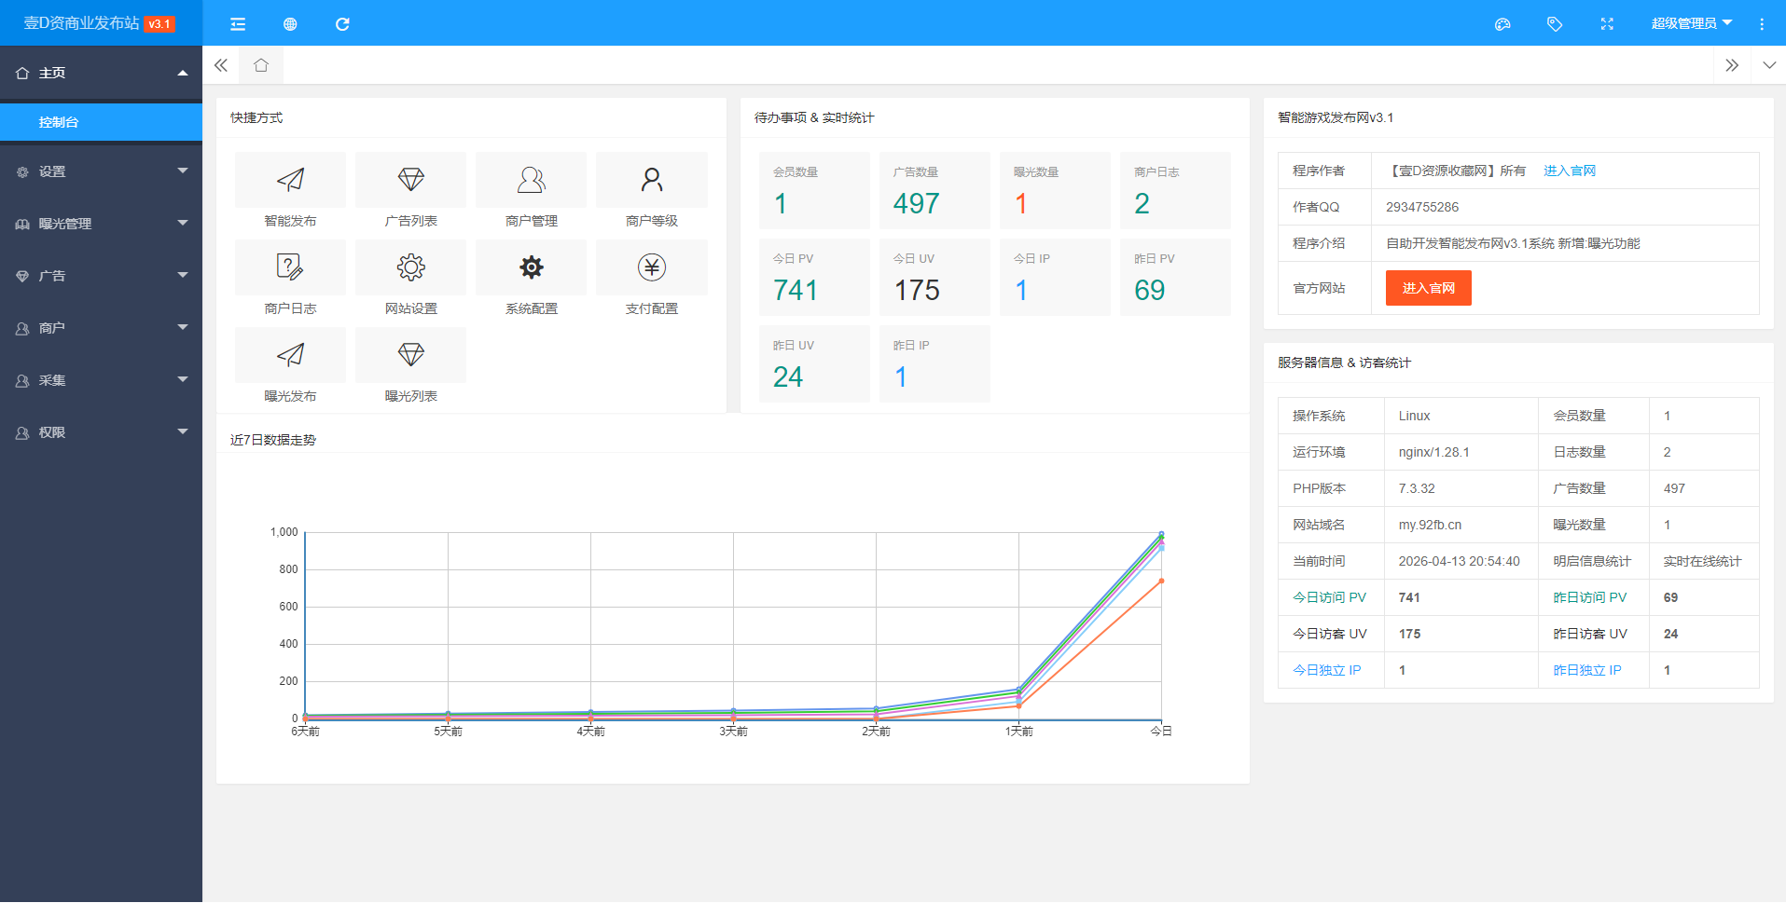Toggle fullscreen mode icon
Viewport: 1786px width, 903px height.
pyautogui.click(x=1607, y=24)
